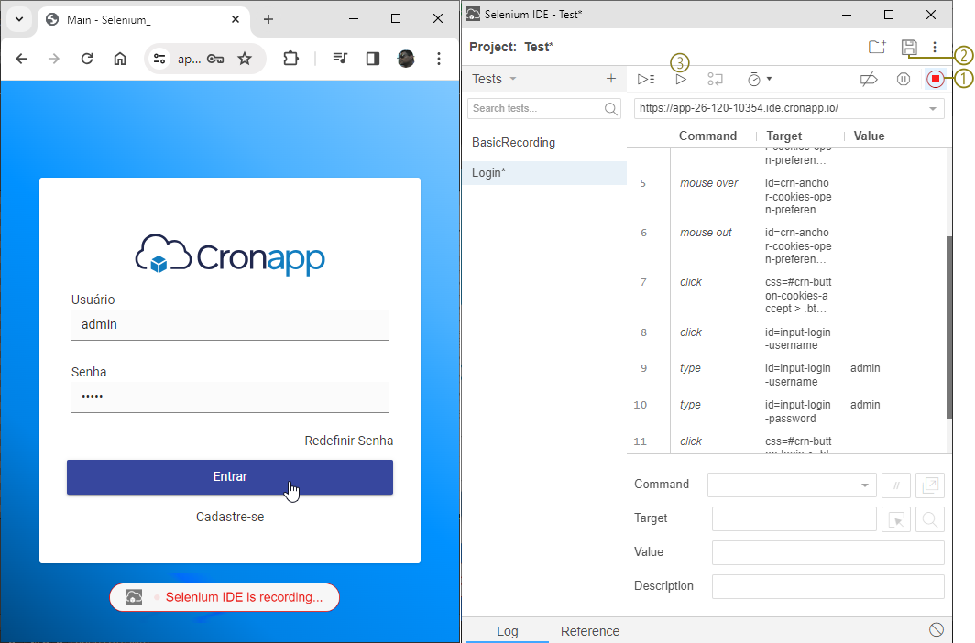Run all tests in suite

click(646, 79)
